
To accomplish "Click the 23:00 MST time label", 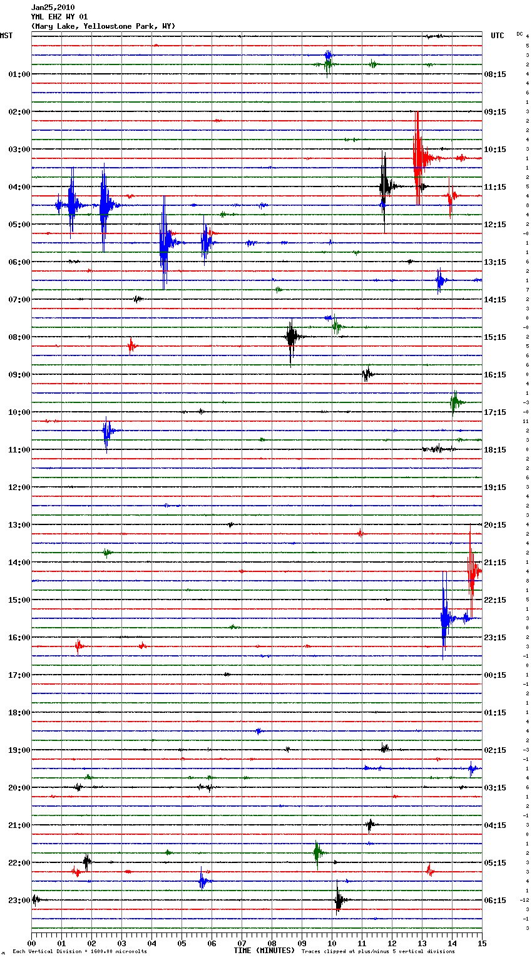I will tap(19, 901).
